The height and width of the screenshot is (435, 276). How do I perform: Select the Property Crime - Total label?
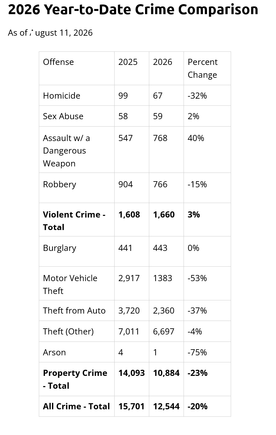tap(75, 379)
